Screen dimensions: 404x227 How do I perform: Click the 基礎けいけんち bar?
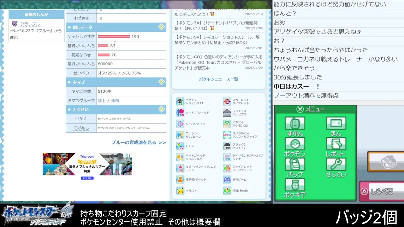pos(103,46)
